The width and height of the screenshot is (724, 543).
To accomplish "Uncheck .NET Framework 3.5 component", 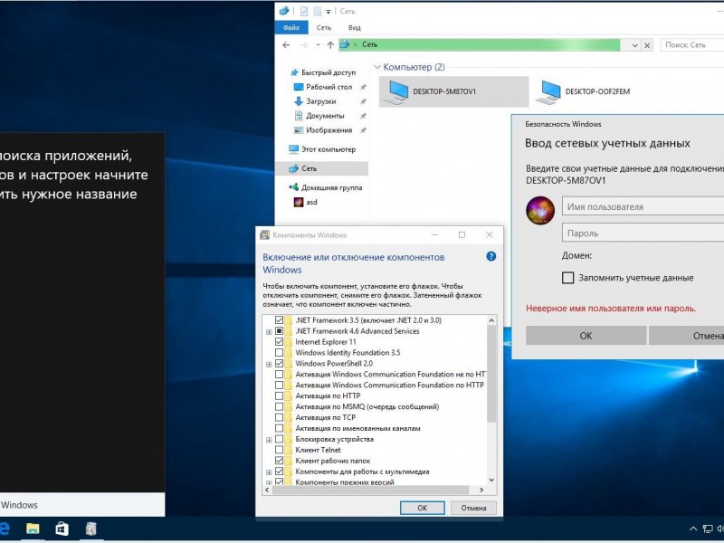I will point(279,320).
